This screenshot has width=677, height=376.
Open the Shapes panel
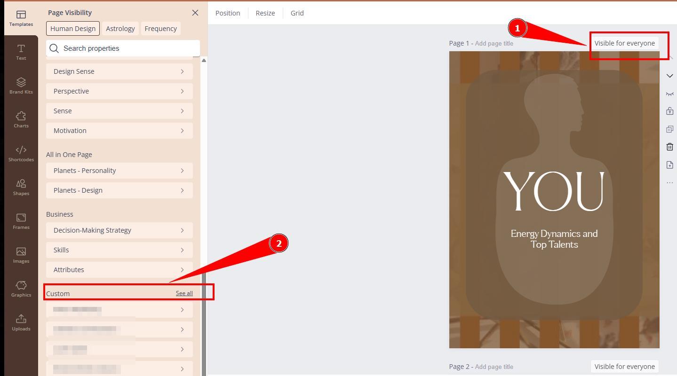point(21,188)
